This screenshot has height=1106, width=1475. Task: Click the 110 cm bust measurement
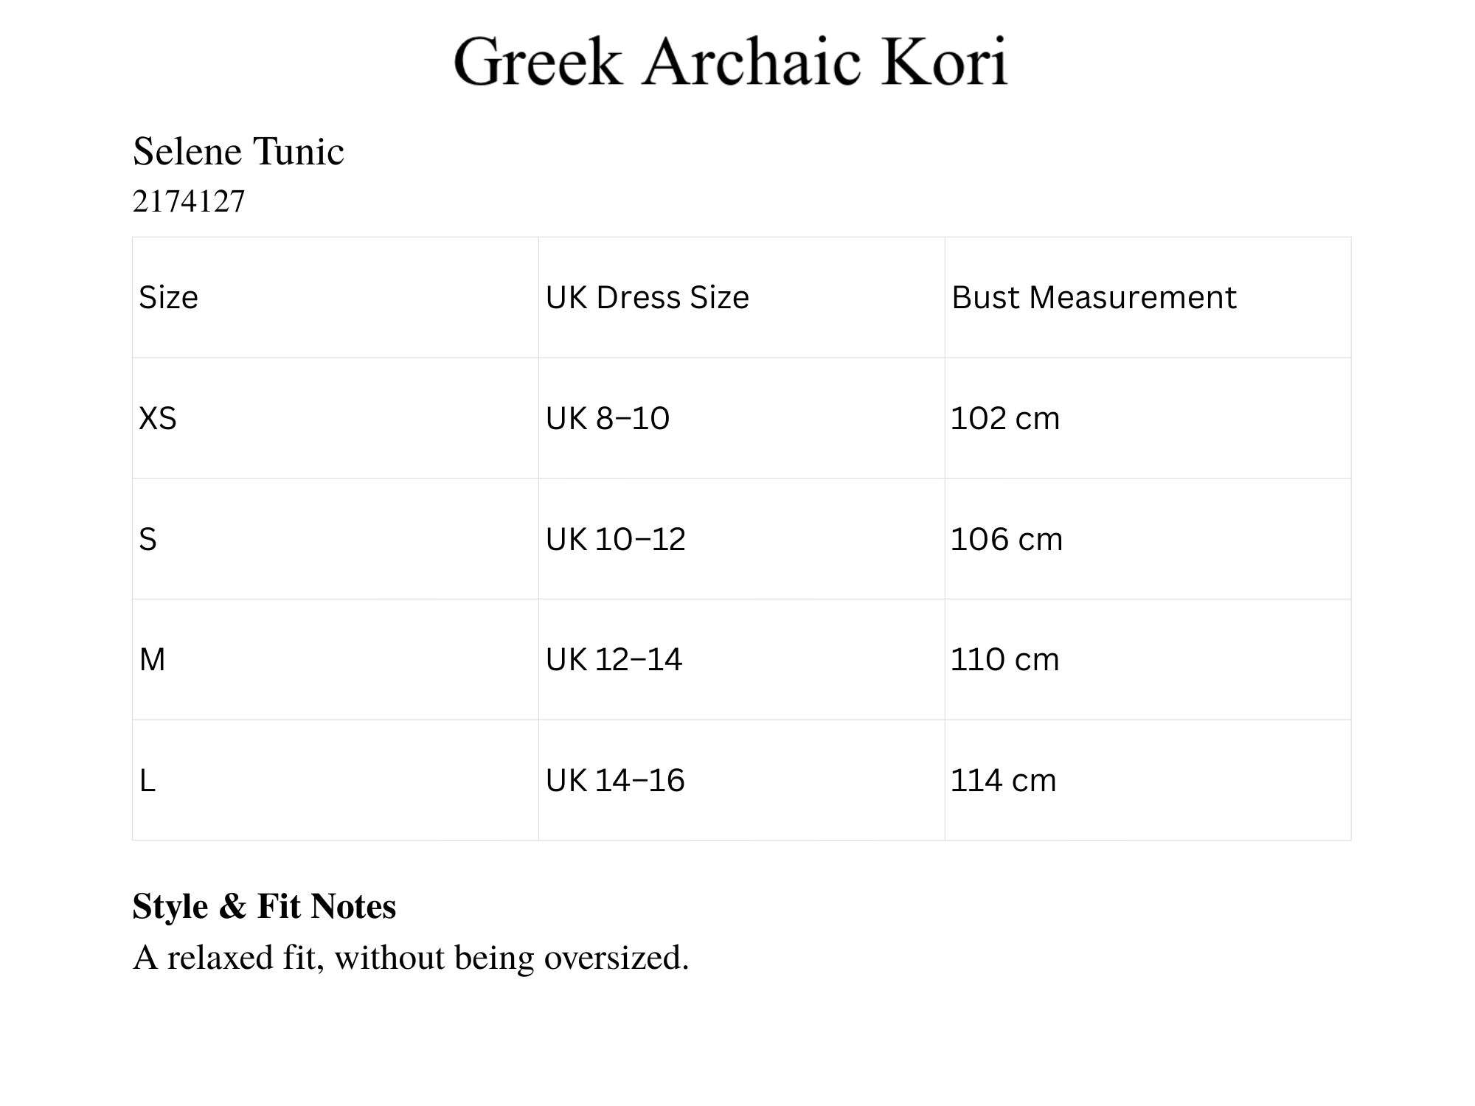[1004, 660]
